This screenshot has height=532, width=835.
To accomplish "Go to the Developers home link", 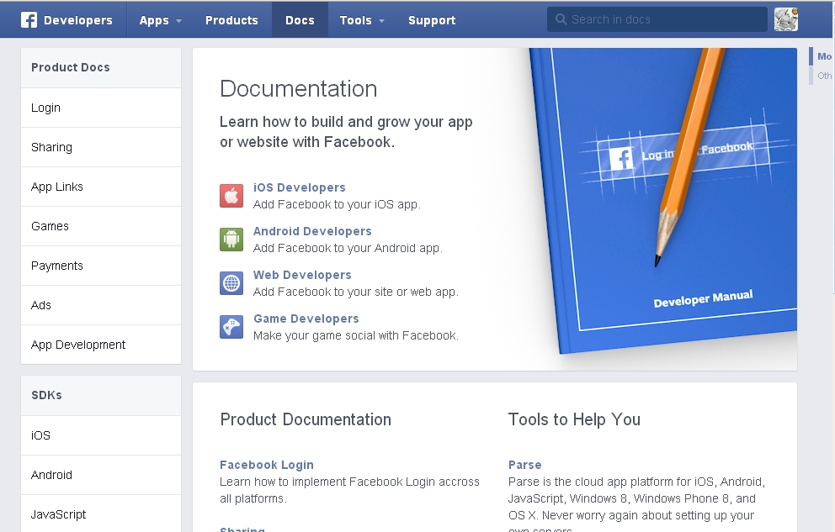I will pos(78,20).
